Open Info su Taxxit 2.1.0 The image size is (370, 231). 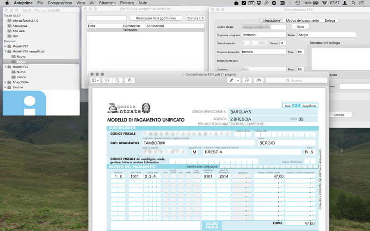[x=25, y=20]
